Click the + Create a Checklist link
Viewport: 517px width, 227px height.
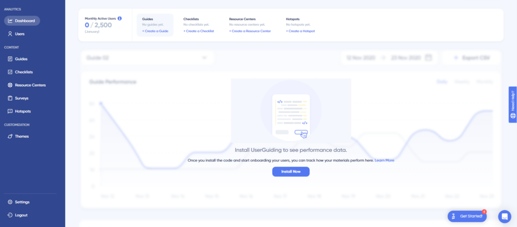tap(199, 31)
